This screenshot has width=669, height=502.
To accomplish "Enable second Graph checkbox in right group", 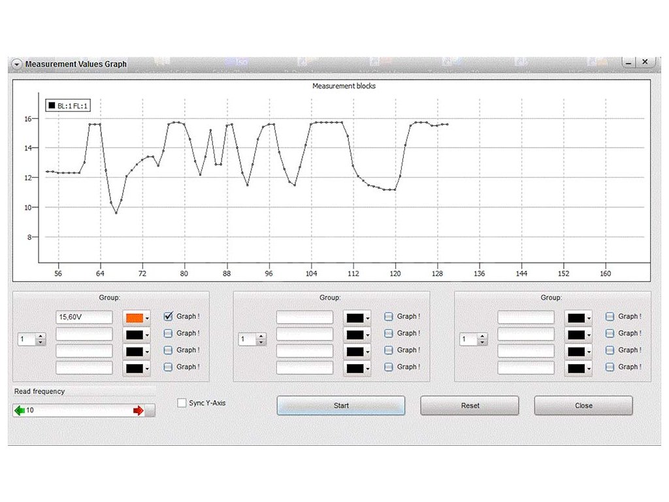I will pyautogui.click(x=610, y=333).
